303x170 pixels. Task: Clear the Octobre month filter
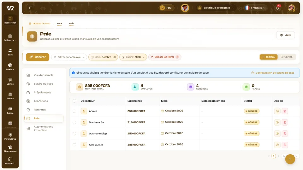pos(115,57)
